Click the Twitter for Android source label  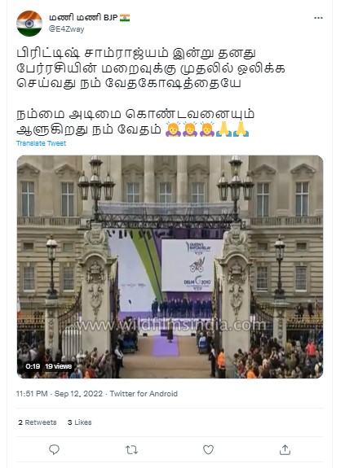click(144, 394)
